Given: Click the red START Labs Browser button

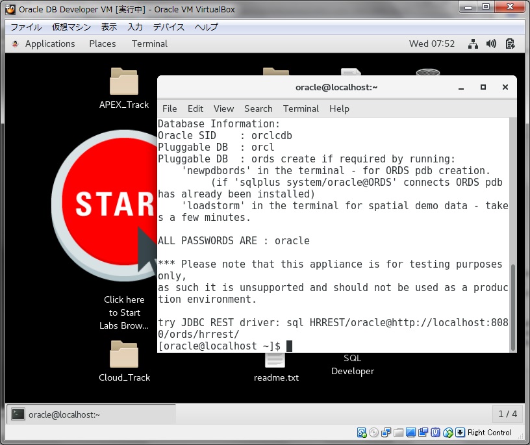Looking at the screenshot, I should [105, 205].
